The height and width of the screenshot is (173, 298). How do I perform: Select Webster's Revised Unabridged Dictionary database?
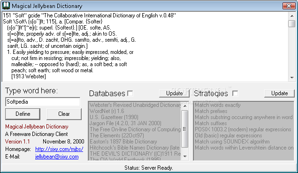coord(135,105)
